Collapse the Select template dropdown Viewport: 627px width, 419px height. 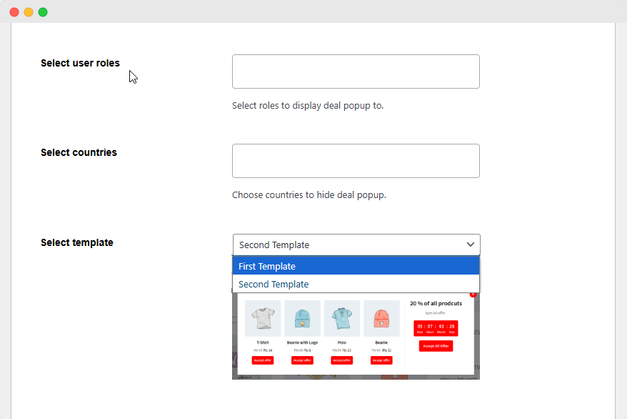coord(356,245)
